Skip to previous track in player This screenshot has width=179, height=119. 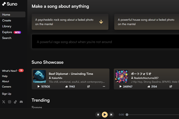click(x=98, y=115)
